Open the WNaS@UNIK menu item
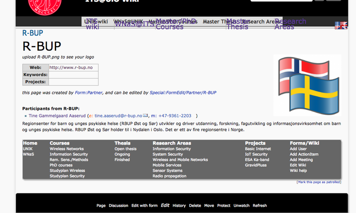Image resolution: width=356 pixels, height=213 pixels. click(129, 21)
